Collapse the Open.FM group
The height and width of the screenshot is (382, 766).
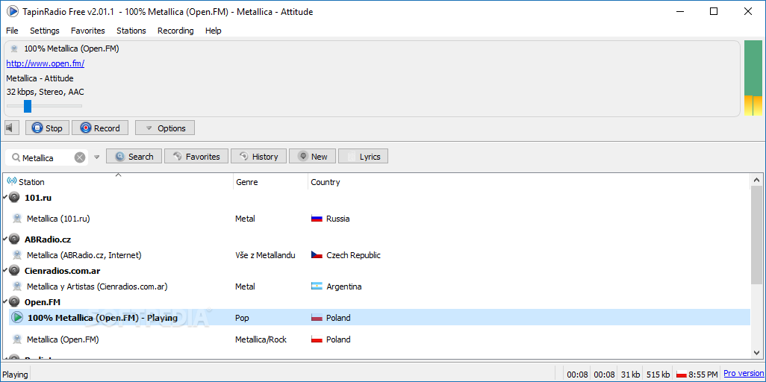pos(5,302)
